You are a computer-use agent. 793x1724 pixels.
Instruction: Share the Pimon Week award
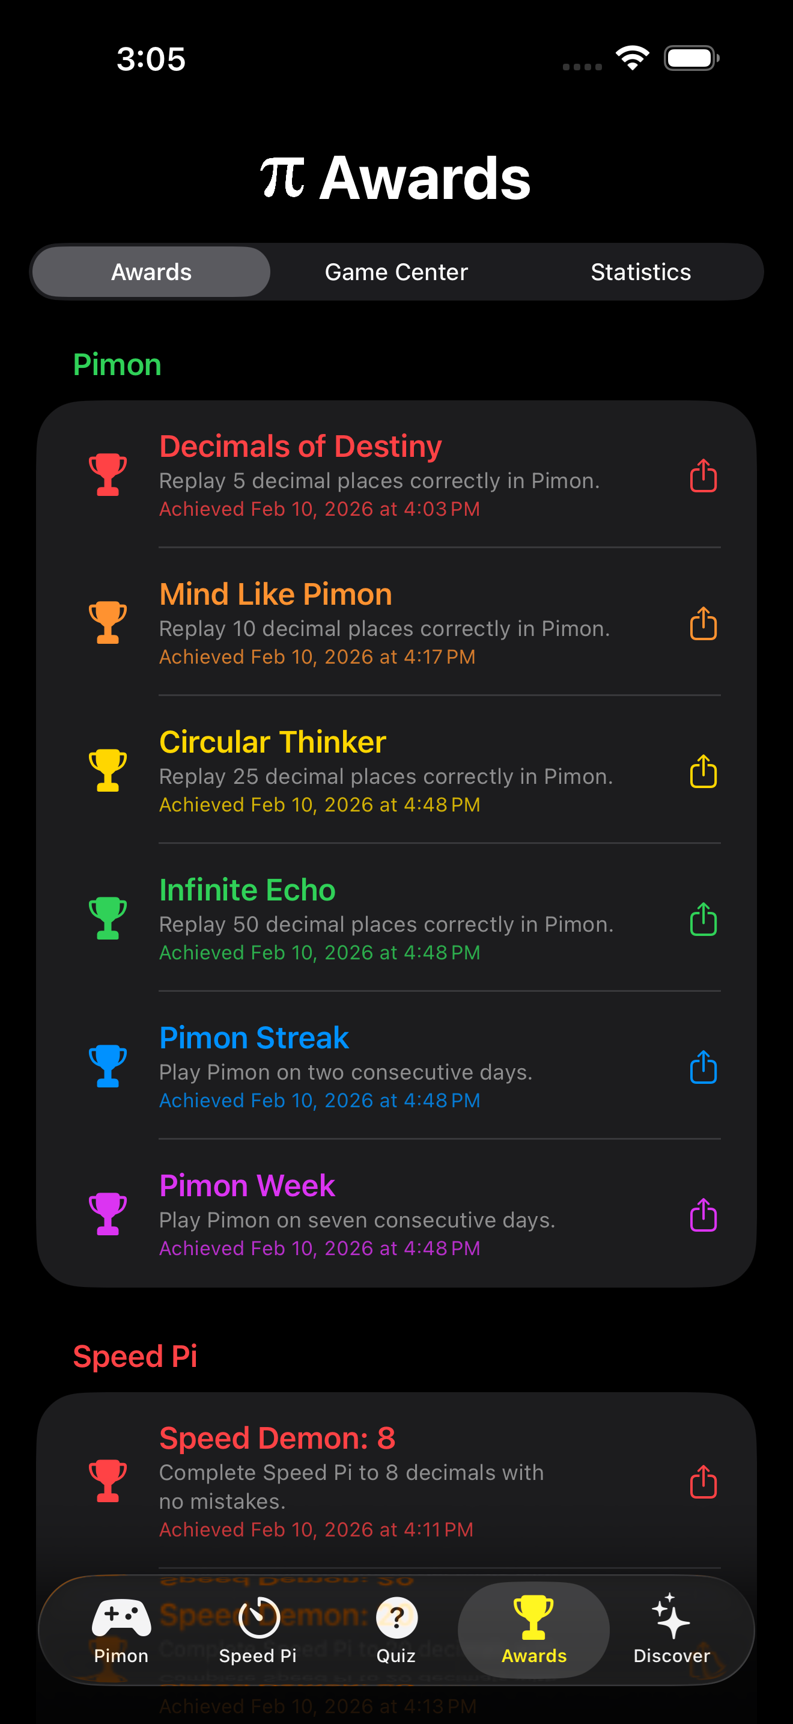pos(703,1215)
